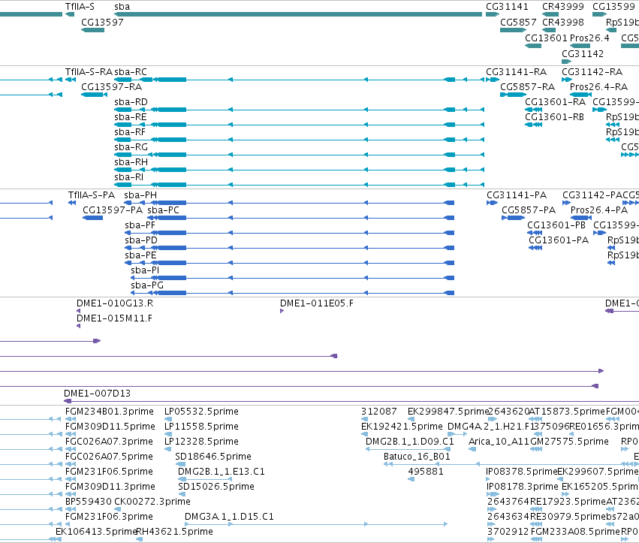Select protein sba-PH

tap(289, 203)
